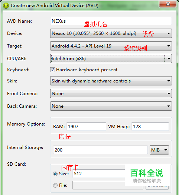The height and width of the screenshot is (195, 179).
Task: Change Internal Storage unit MiB dropdown
Action: tap(159, 150)
